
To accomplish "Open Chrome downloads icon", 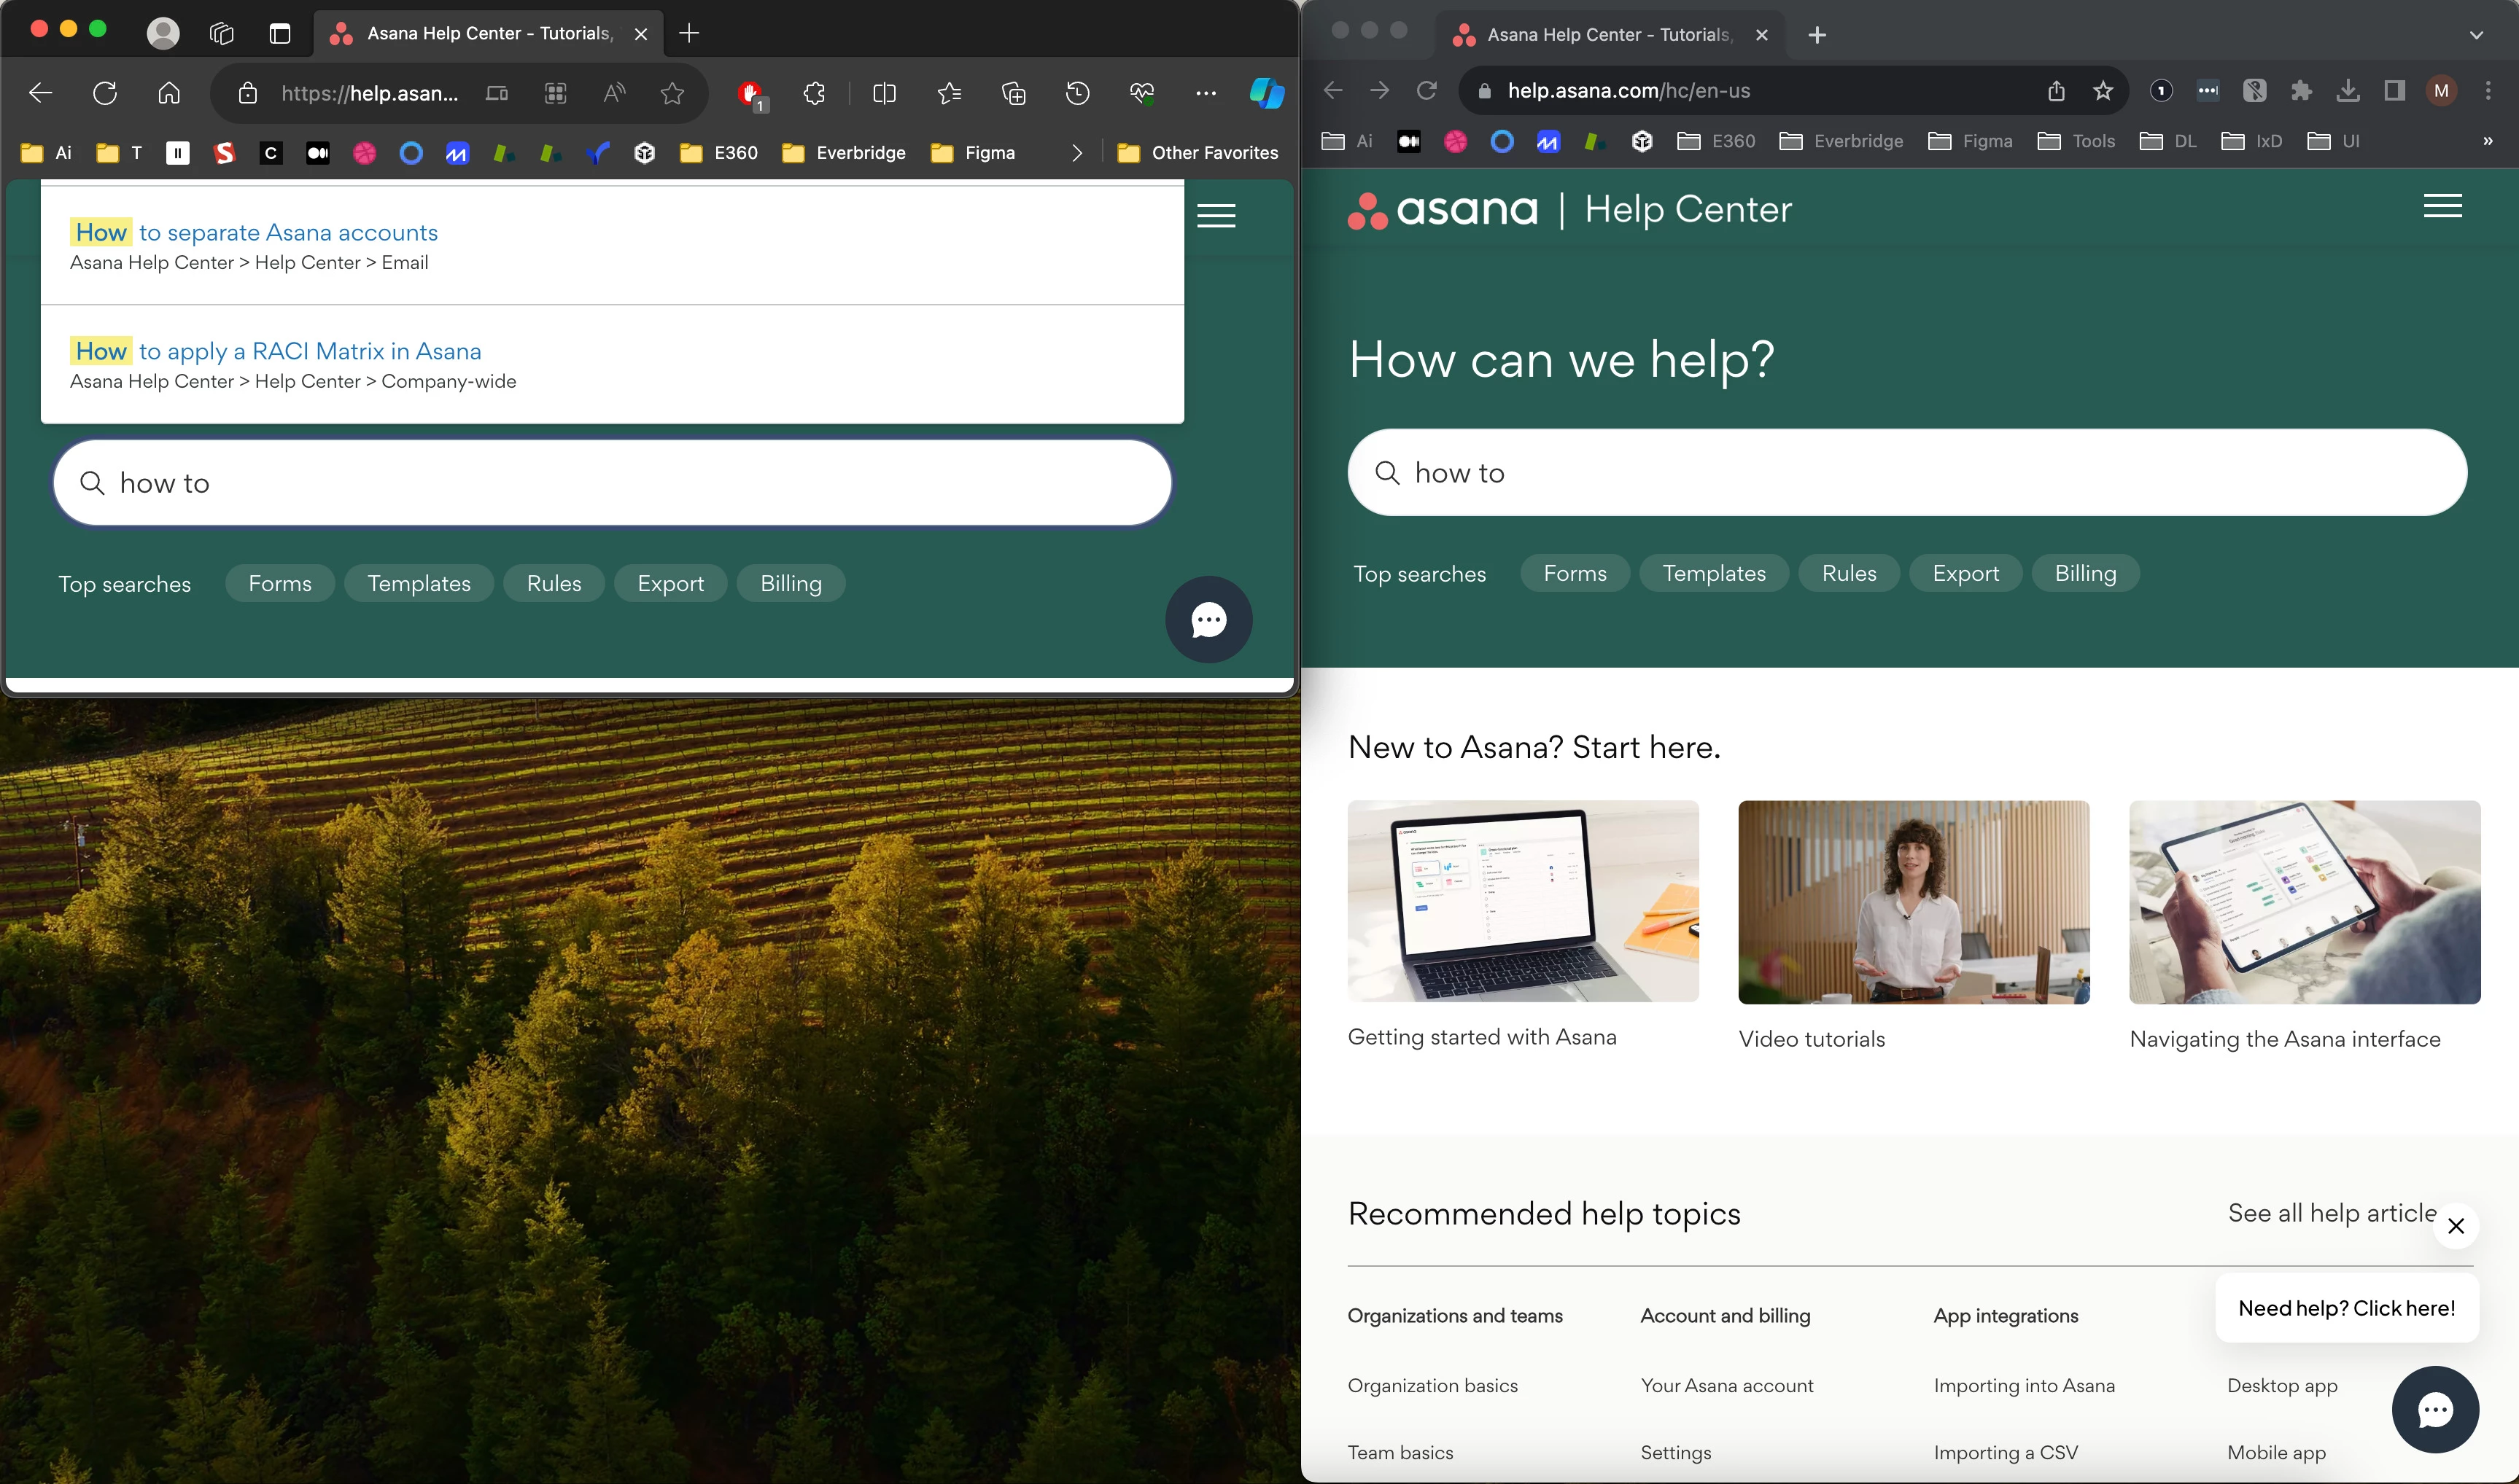I will (x=2347, y=91).
